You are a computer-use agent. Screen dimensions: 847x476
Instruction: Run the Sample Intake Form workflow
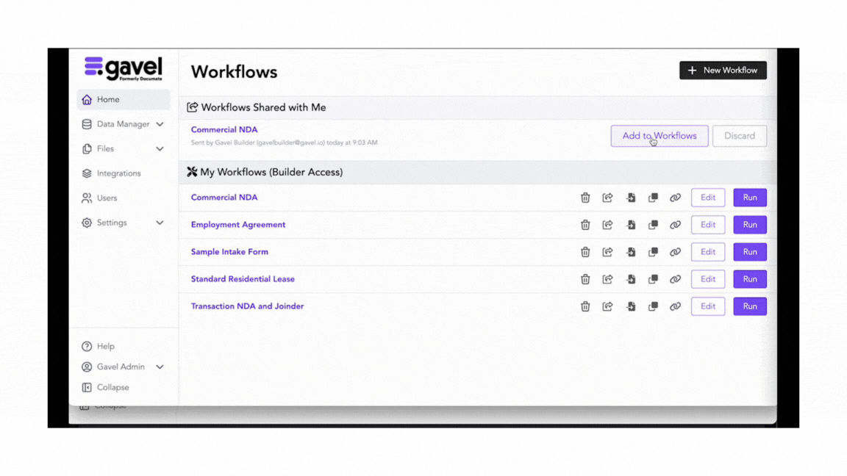click(x=749, y=252)
